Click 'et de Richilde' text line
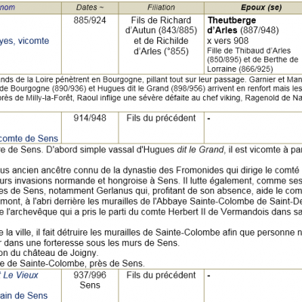Viewport: 302px width, 302px height. tap(161, 41)
